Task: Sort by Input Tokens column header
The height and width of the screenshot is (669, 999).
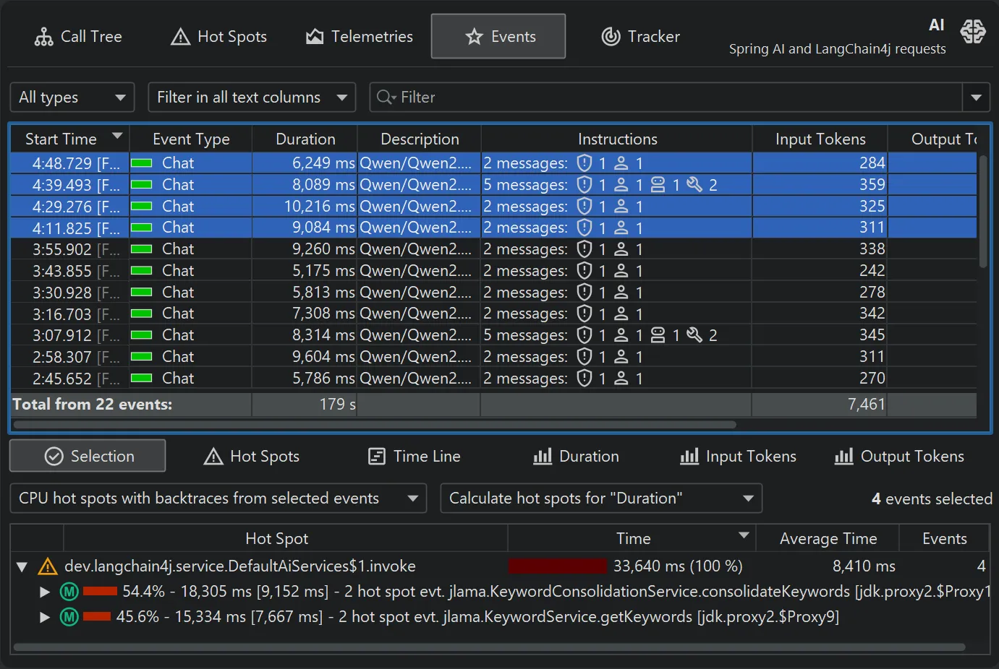Action: click(x=820, y=139)
